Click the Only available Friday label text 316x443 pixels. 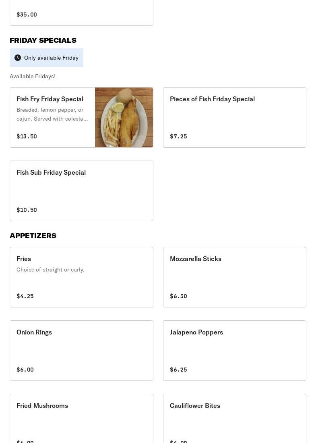pyautogui.click(x=51, y=58)
